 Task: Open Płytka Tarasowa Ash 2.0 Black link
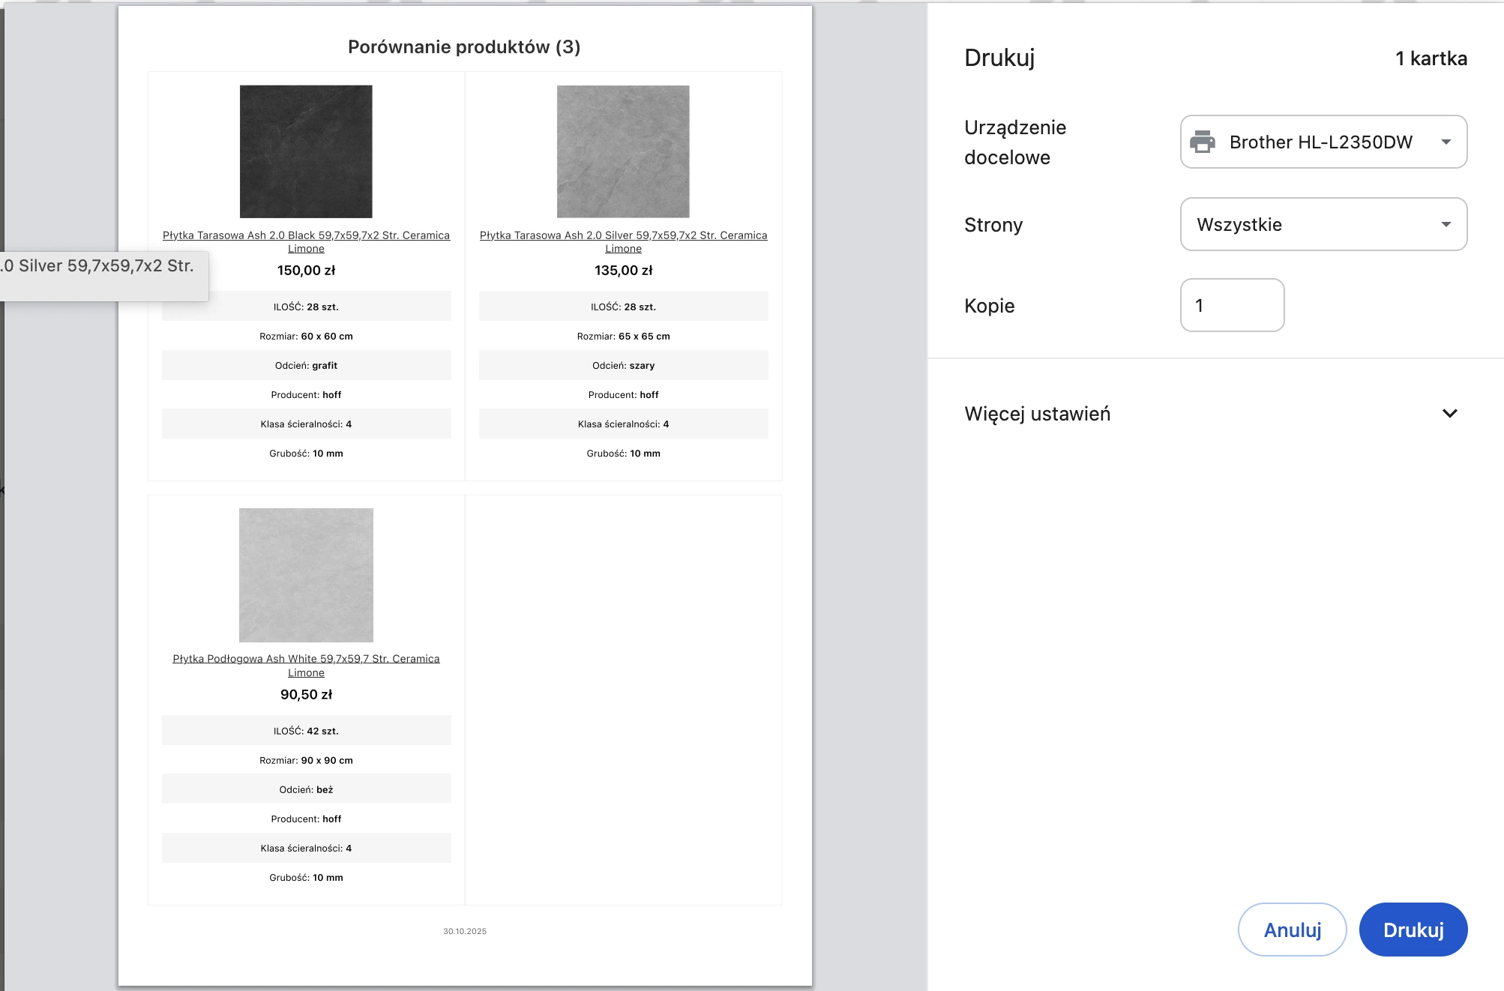tap(307, 241)
